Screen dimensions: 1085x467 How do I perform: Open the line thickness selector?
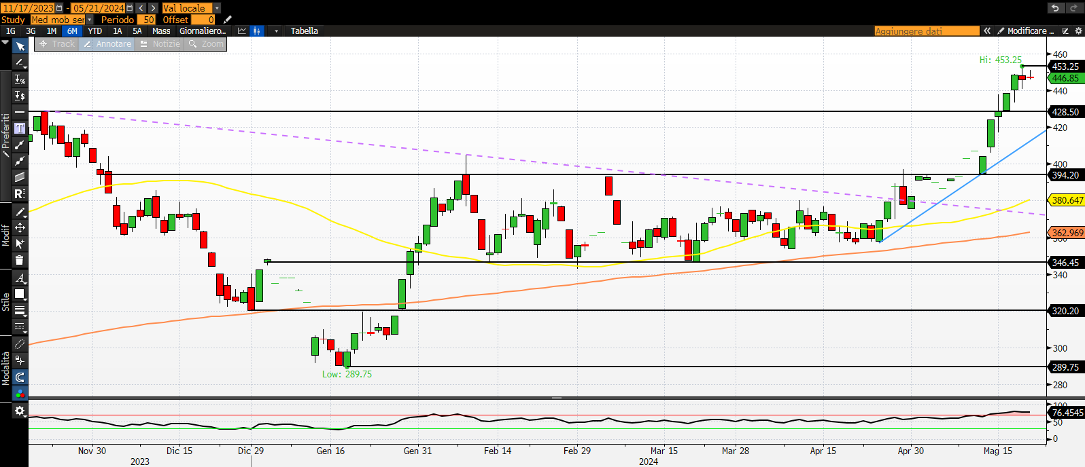20,311
